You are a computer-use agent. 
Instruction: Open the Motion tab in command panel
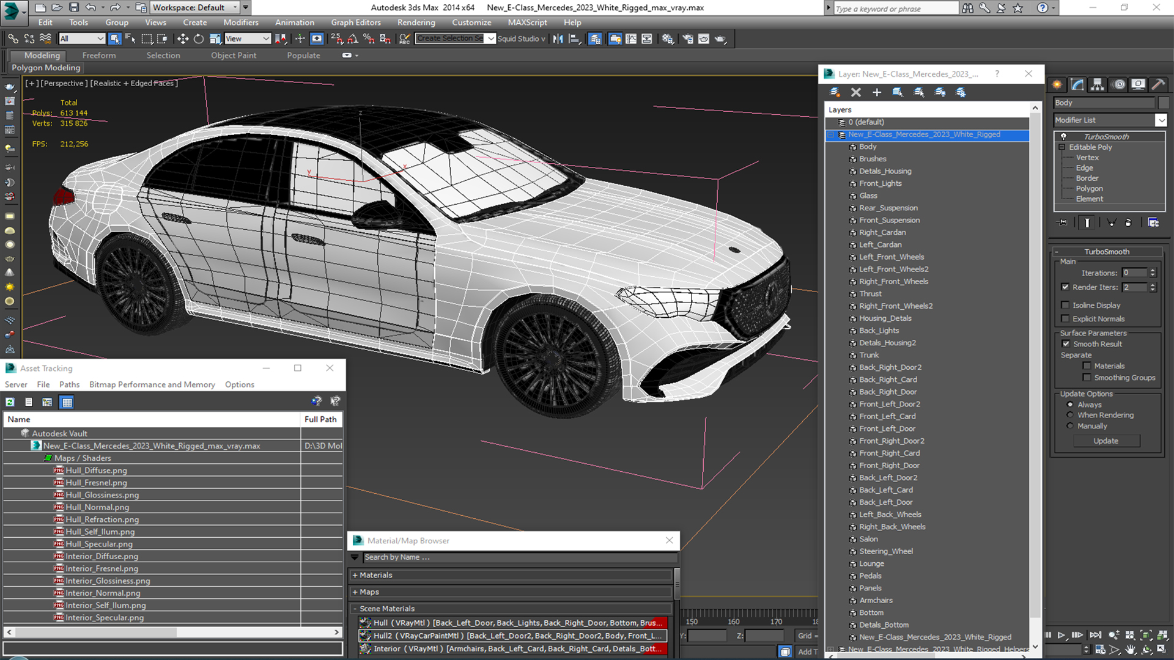pyautogui.click(x=1118, y=84)
